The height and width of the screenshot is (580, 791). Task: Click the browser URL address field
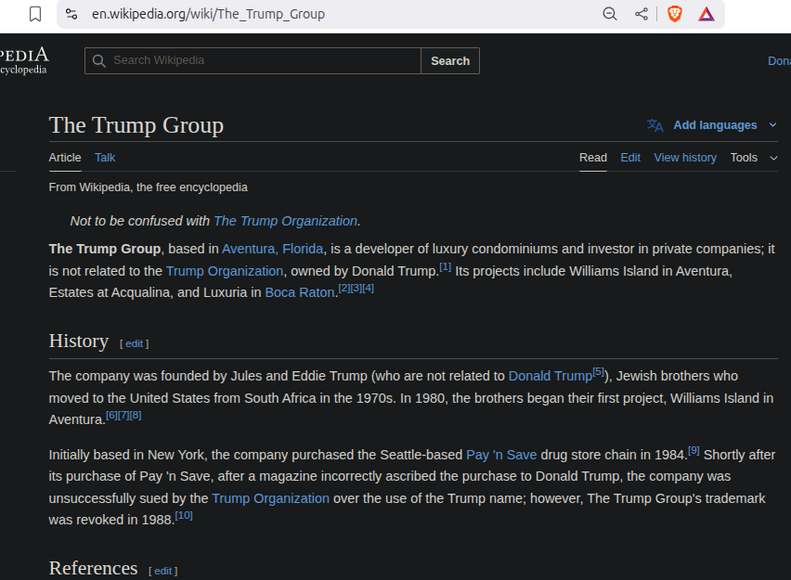208,14
